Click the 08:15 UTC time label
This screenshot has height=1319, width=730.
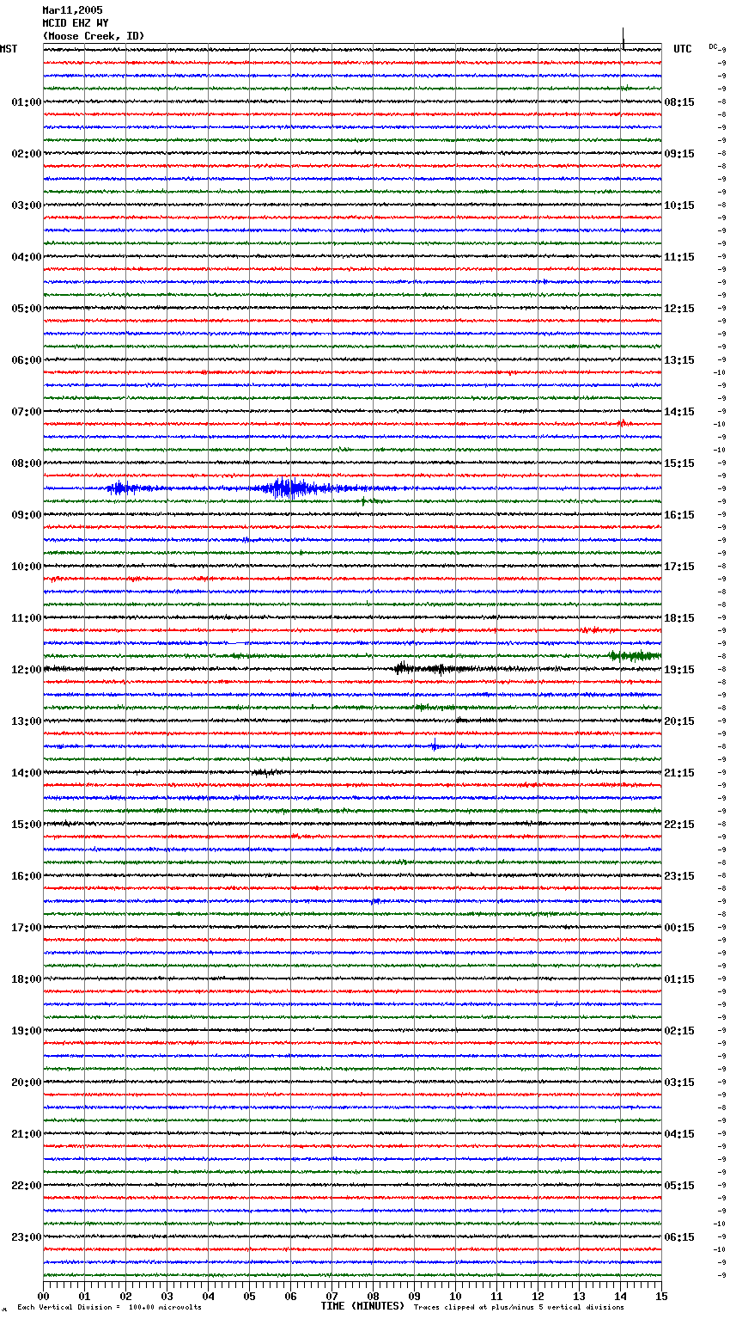click(x=679, y=102)
